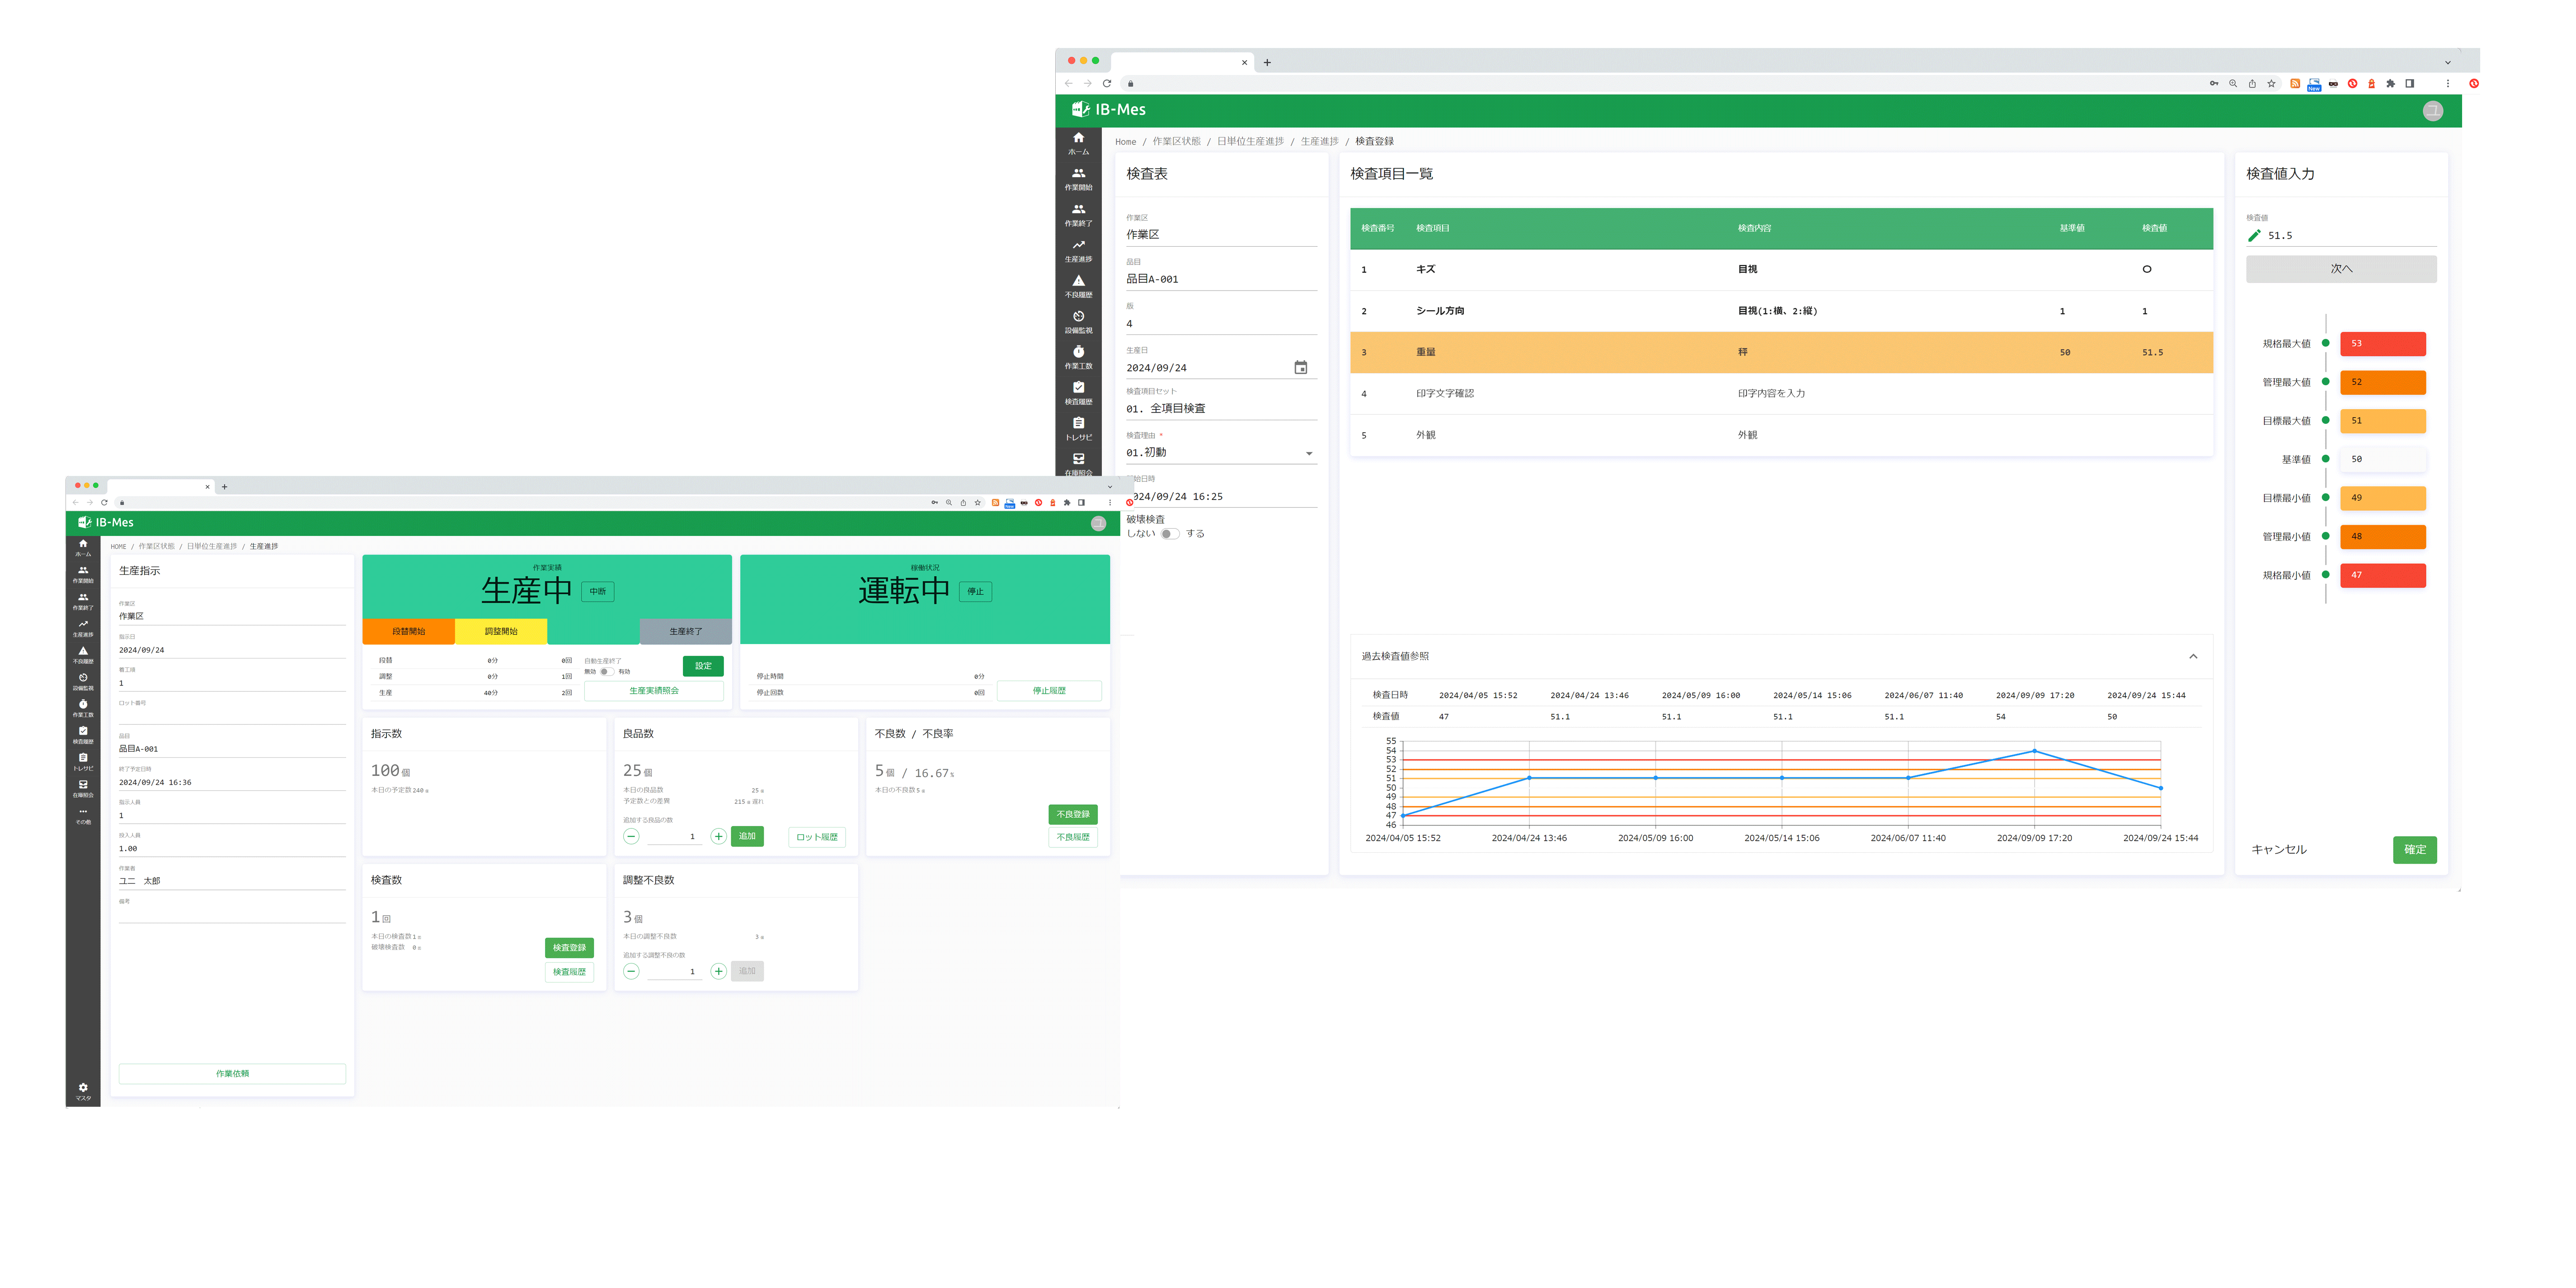Viewport: 2576px width, 1288px height.
Task: Open the tab list chevron in the inspection browser window
Action: click(x=2448, y=62)
